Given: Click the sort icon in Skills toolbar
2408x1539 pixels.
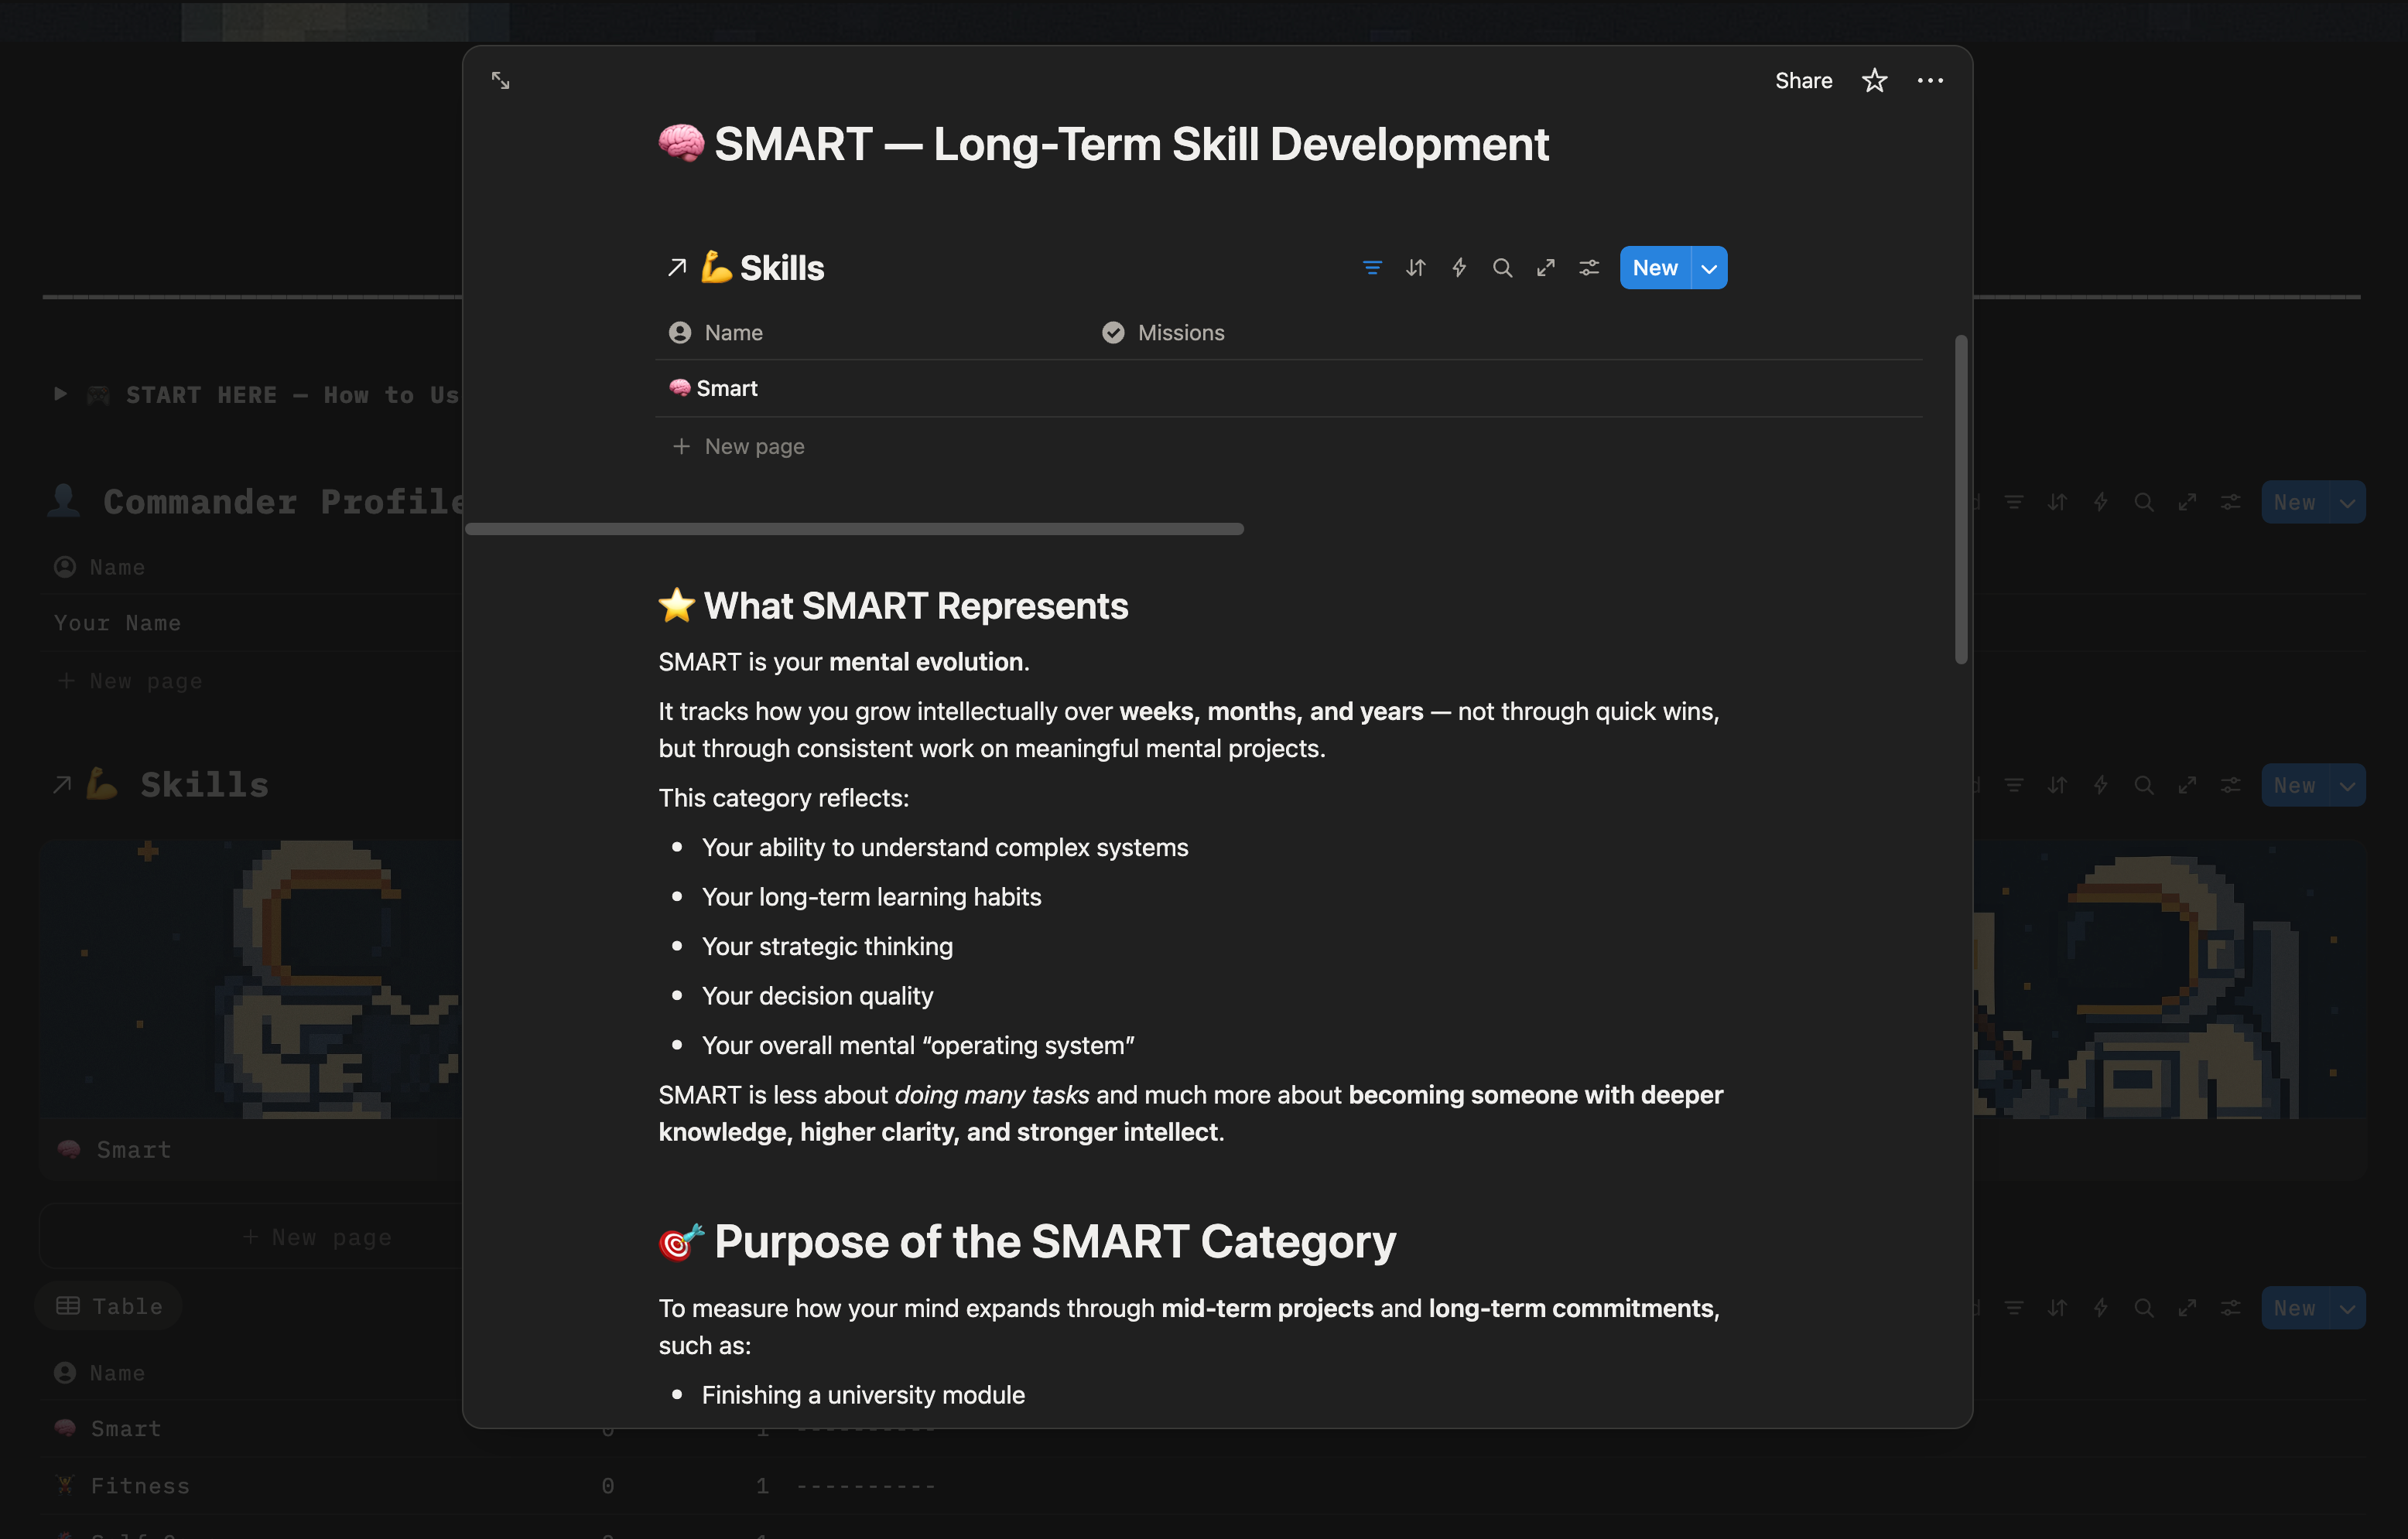Looking at the screenshot, I should (x=1415, y=268).
